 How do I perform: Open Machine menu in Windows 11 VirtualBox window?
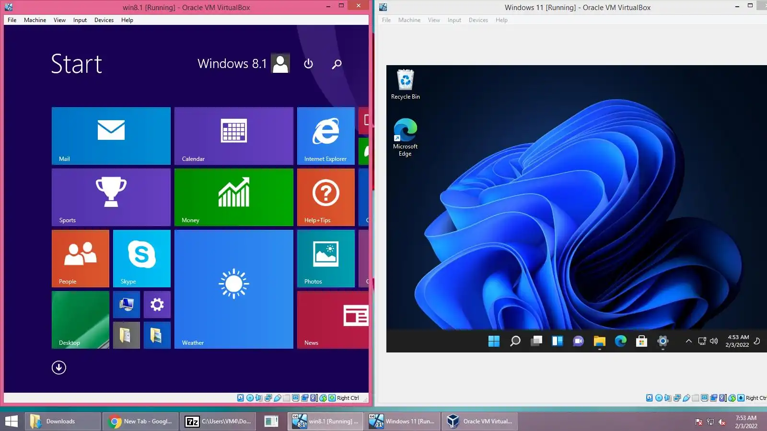pyautogui.click(x=409, y=20)
